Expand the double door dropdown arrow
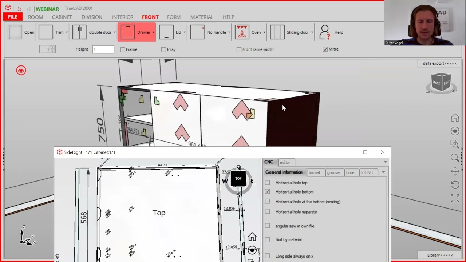This screenshot has height=262, width=466. 115,32
